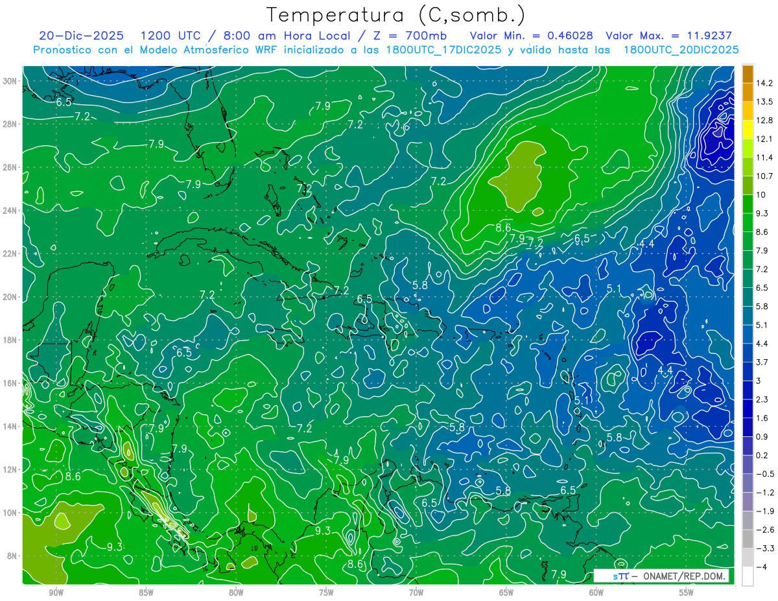Click the '11.4' value in the color legend

(764, 158)
